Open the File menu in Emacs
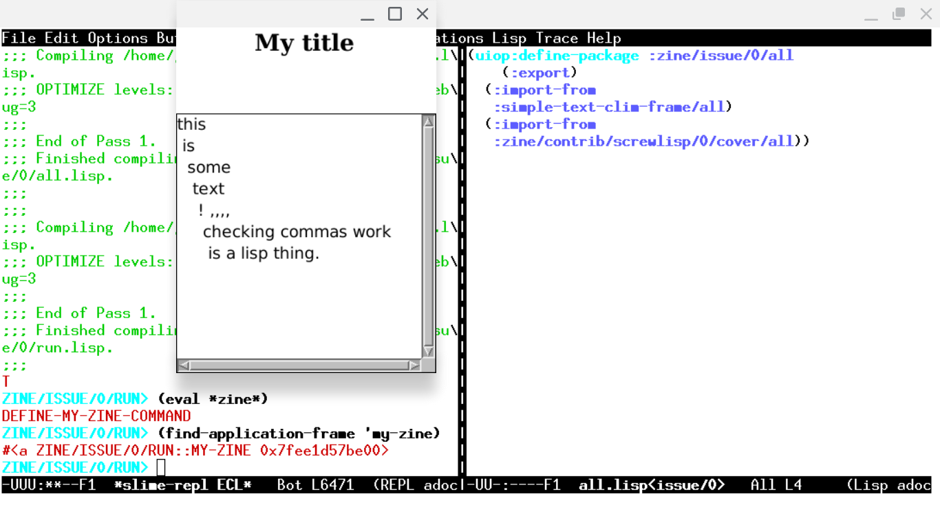Screen dimensions: 940x527 [19, 38]
